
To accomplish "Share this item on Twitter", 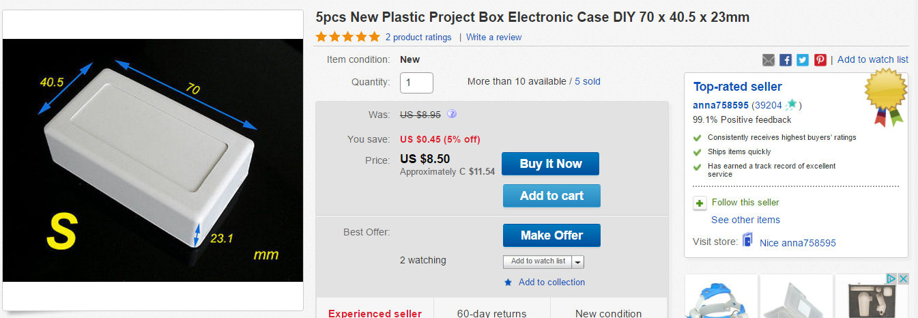I will click(803, 60).
